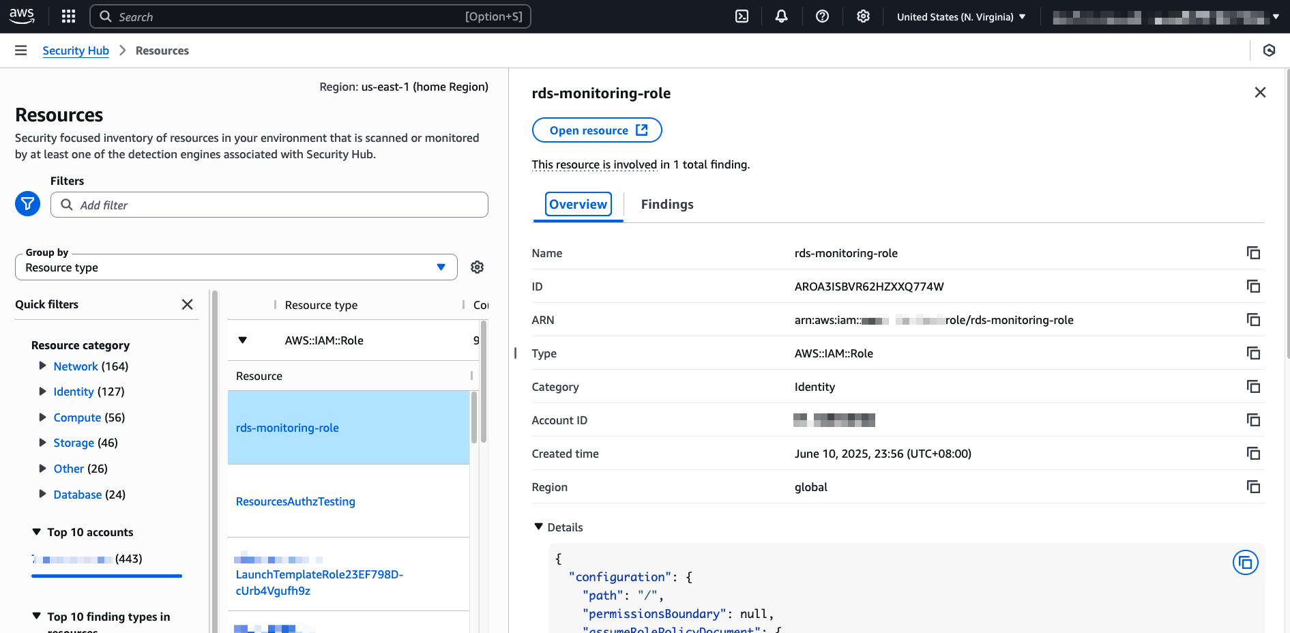Image resolution: width=1290 pixels, height=633 pixels.
Task: Filter by Compute category link
Action: click(x=77, y=417)
